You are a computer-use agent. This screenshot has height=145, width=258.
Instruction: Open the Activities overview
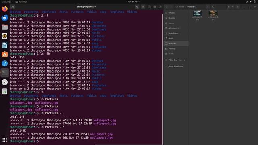click(6, 2)
